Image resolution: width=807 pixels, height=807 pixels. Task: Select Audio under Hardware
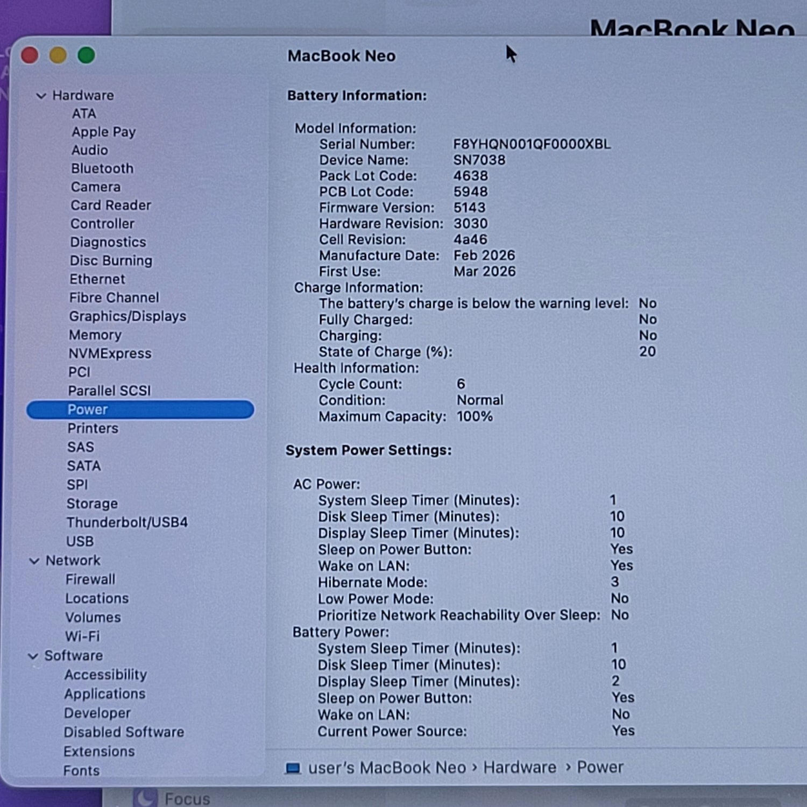[x=90, y=150]
